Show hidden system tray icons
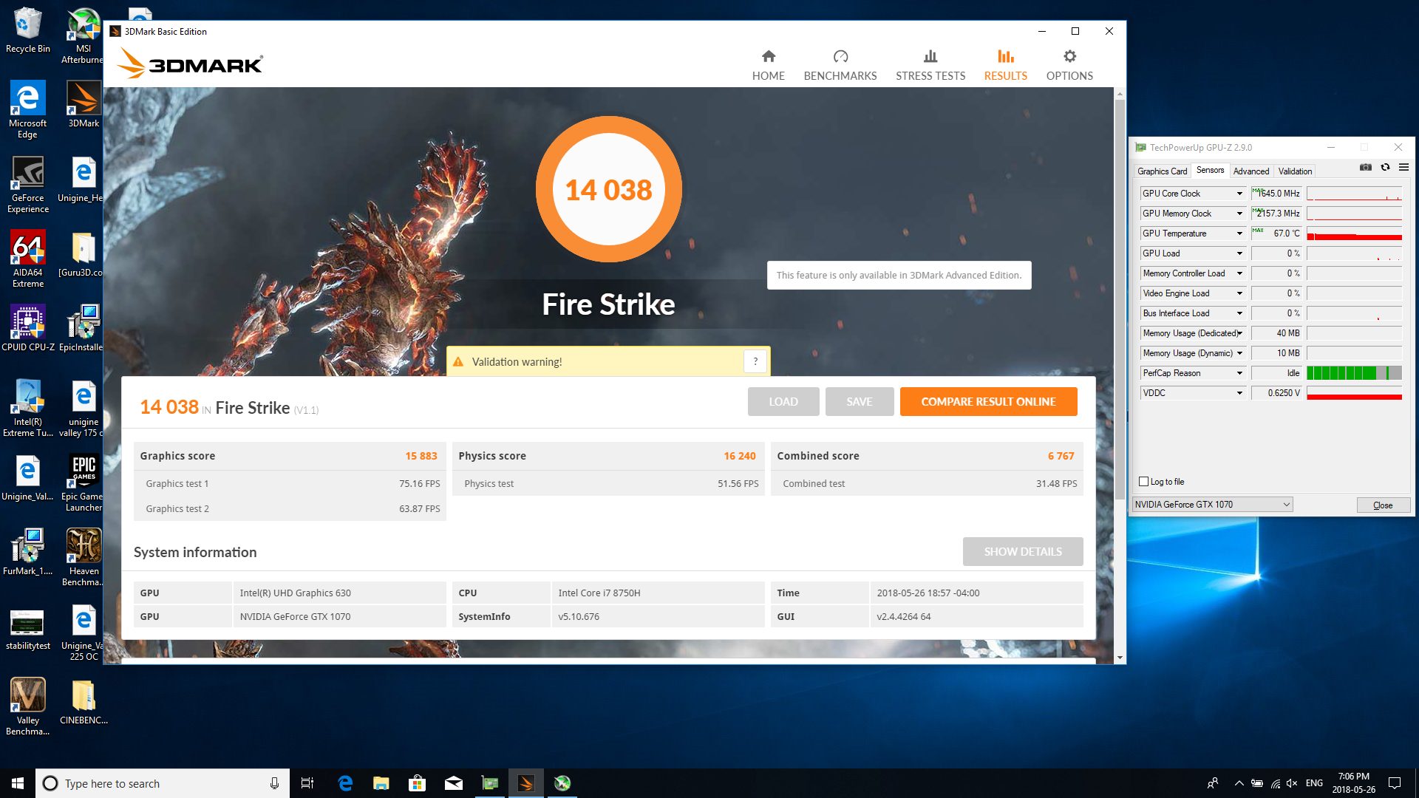This screenshot has width=1419, height=798. (1239, 783)
